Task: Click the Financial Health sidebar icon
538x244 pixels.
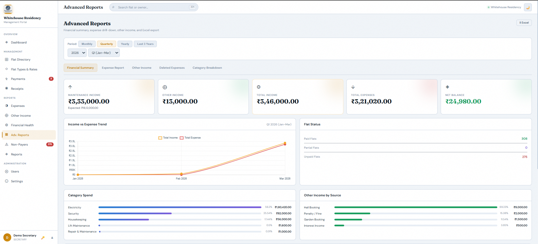Action: 7,125
